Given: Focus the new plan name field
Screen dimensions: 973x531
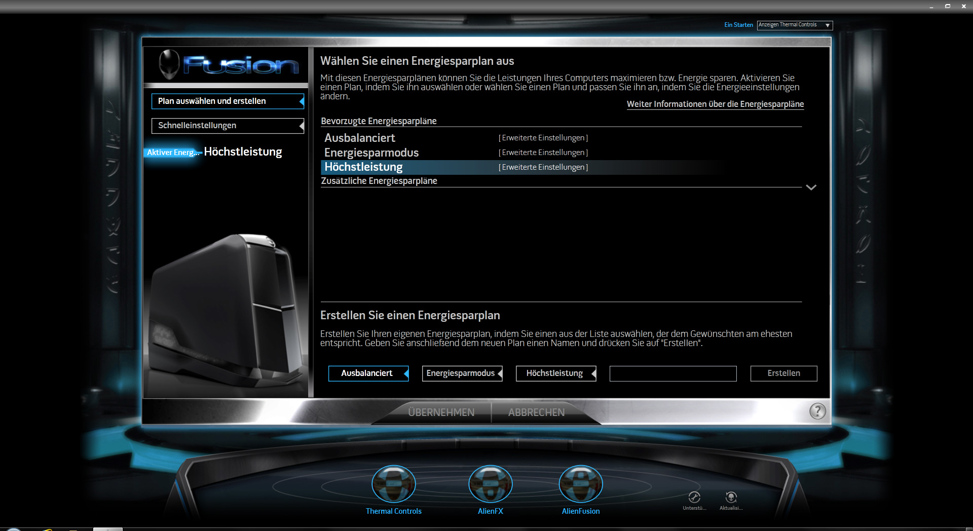Looking at the screenshot, I should [673, 373].
